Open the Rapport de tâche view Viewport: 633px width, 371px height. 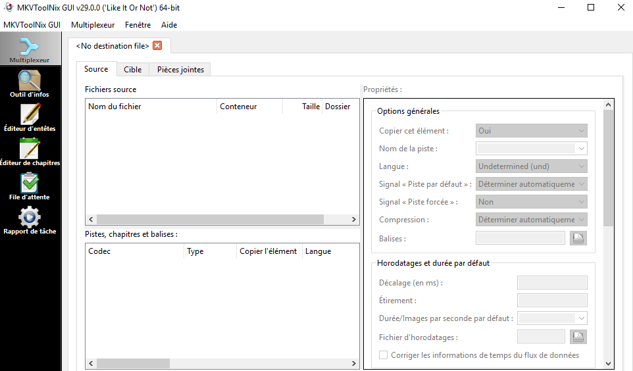30,220
